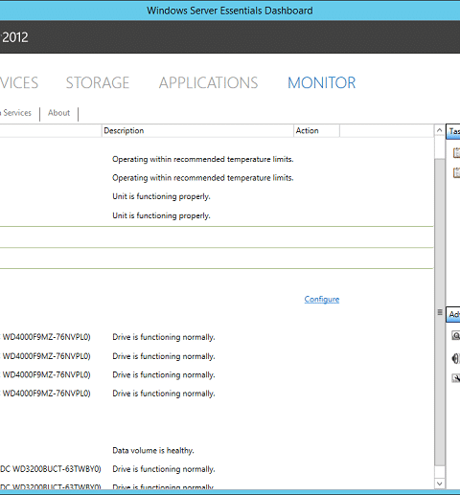Click the speaker icon in right panel
Screen dimensions: 460x495
[x=456, y=358]
